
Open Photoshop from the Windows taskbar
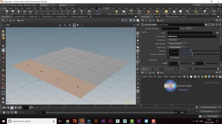pyautogui.click(x=89, y=121)
